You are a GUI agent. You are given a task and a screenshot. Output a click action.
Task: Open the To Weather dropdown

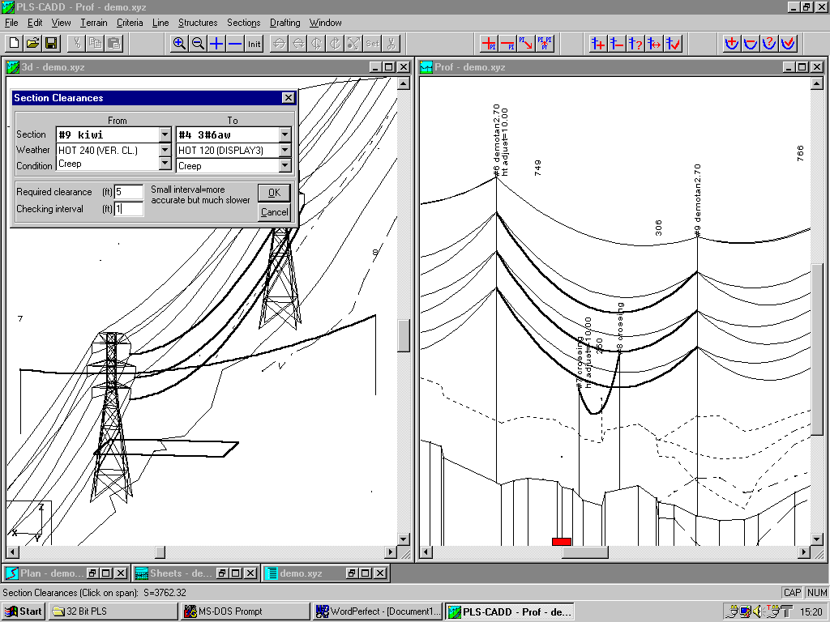coord(285,150)
